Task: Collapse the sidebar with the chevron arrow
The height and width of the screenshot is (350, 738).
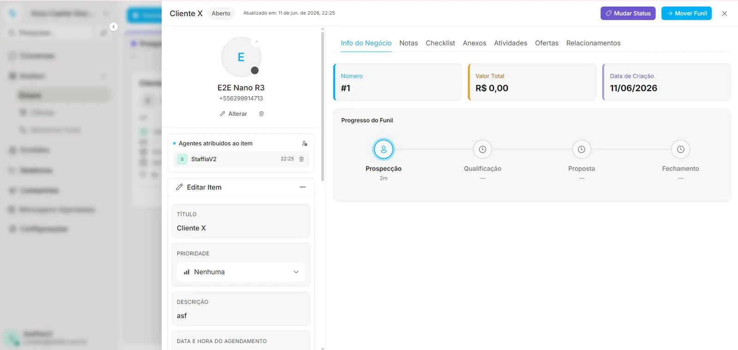Action: tap(113, 27)
